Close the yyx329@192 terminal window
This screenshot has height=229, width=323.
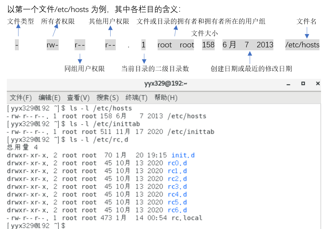point(317,83)
